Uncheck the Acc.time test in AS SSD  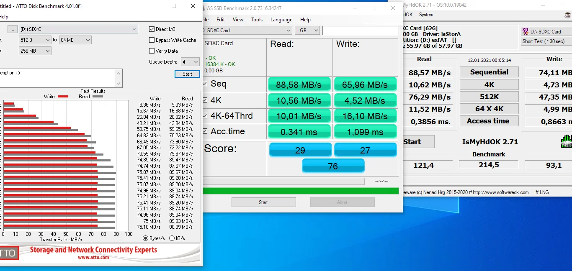[x=205, y=131]
